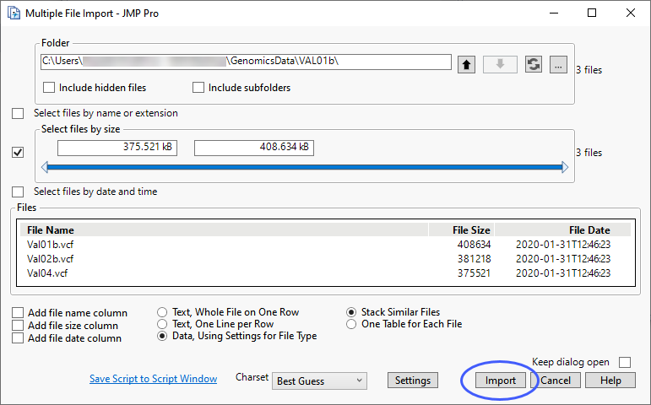
Task: Select Val02b.vcf in the file list
Action: tap(50, 259)
